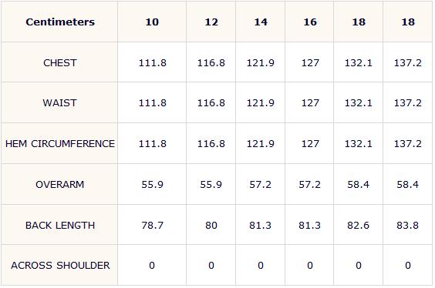The width and height of the screenshot is (435, 288).
Task: Select the size 14 column header
Action: pyautogui.click(x=261, y=22)
